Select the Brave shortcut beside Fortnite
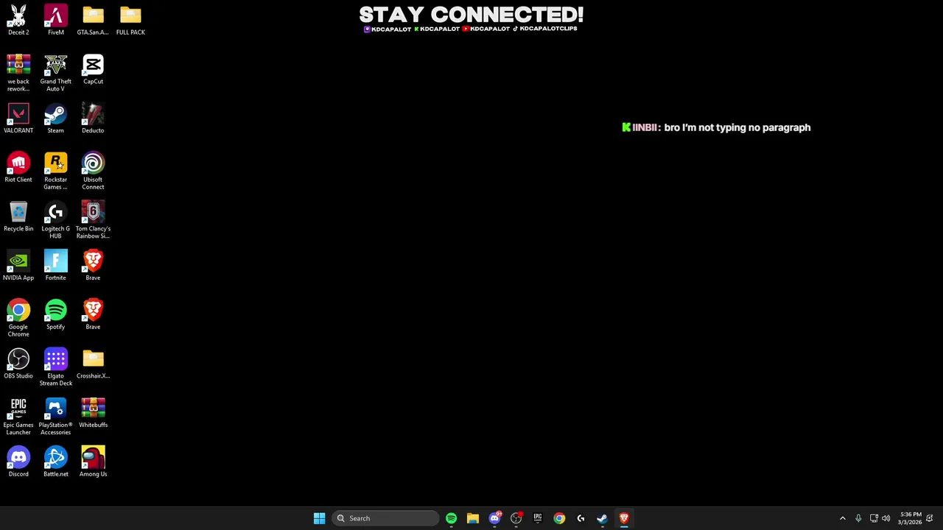Screen dimensions: 943x530 click(x=93, y=266)
